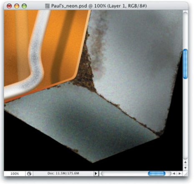Screen dimensions: 194x184
Task: Click the vertical blue scrollbar thumb
Action: pos(185,64)
